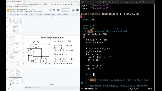The width and height of the screenshot is (162, 91).
Task: Open the Insert menu
Action: click(22, 11)
